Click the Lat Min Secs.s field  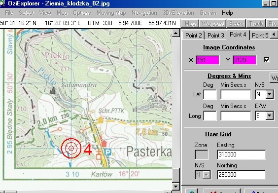pyautogui.click(x=236, y=94)
